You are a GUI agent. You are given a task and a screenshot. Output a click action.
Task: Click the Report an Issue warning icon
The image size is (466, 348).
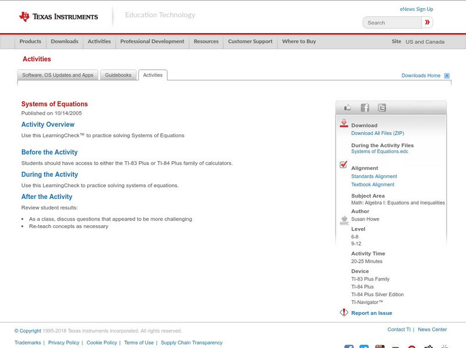344,313
